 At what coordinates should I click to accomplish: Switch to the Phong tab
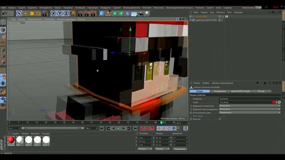[x=261, y=91]
